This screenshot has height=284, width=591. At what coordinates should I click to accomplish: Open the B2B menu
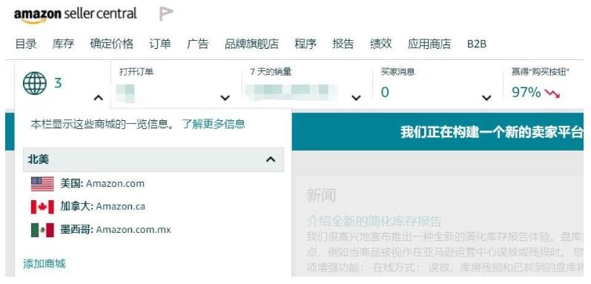pos(477,44)
